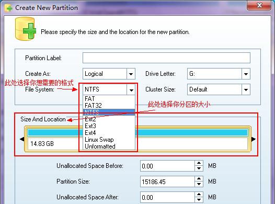Increase Partition Size with up arrow

point(199,179)
